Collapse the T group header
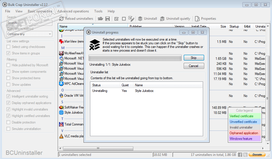 click(x=62, y=119)
